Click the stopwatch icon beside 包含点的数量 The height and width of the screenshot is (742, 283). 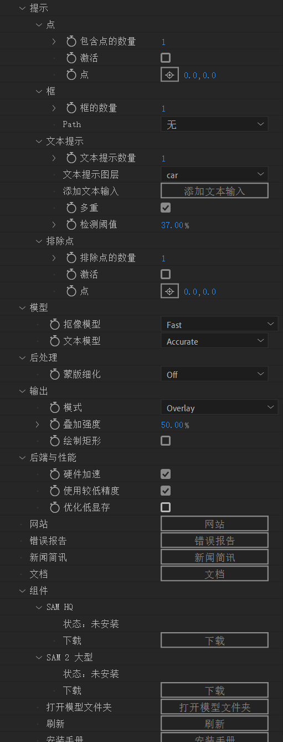(x=71, y=42)
